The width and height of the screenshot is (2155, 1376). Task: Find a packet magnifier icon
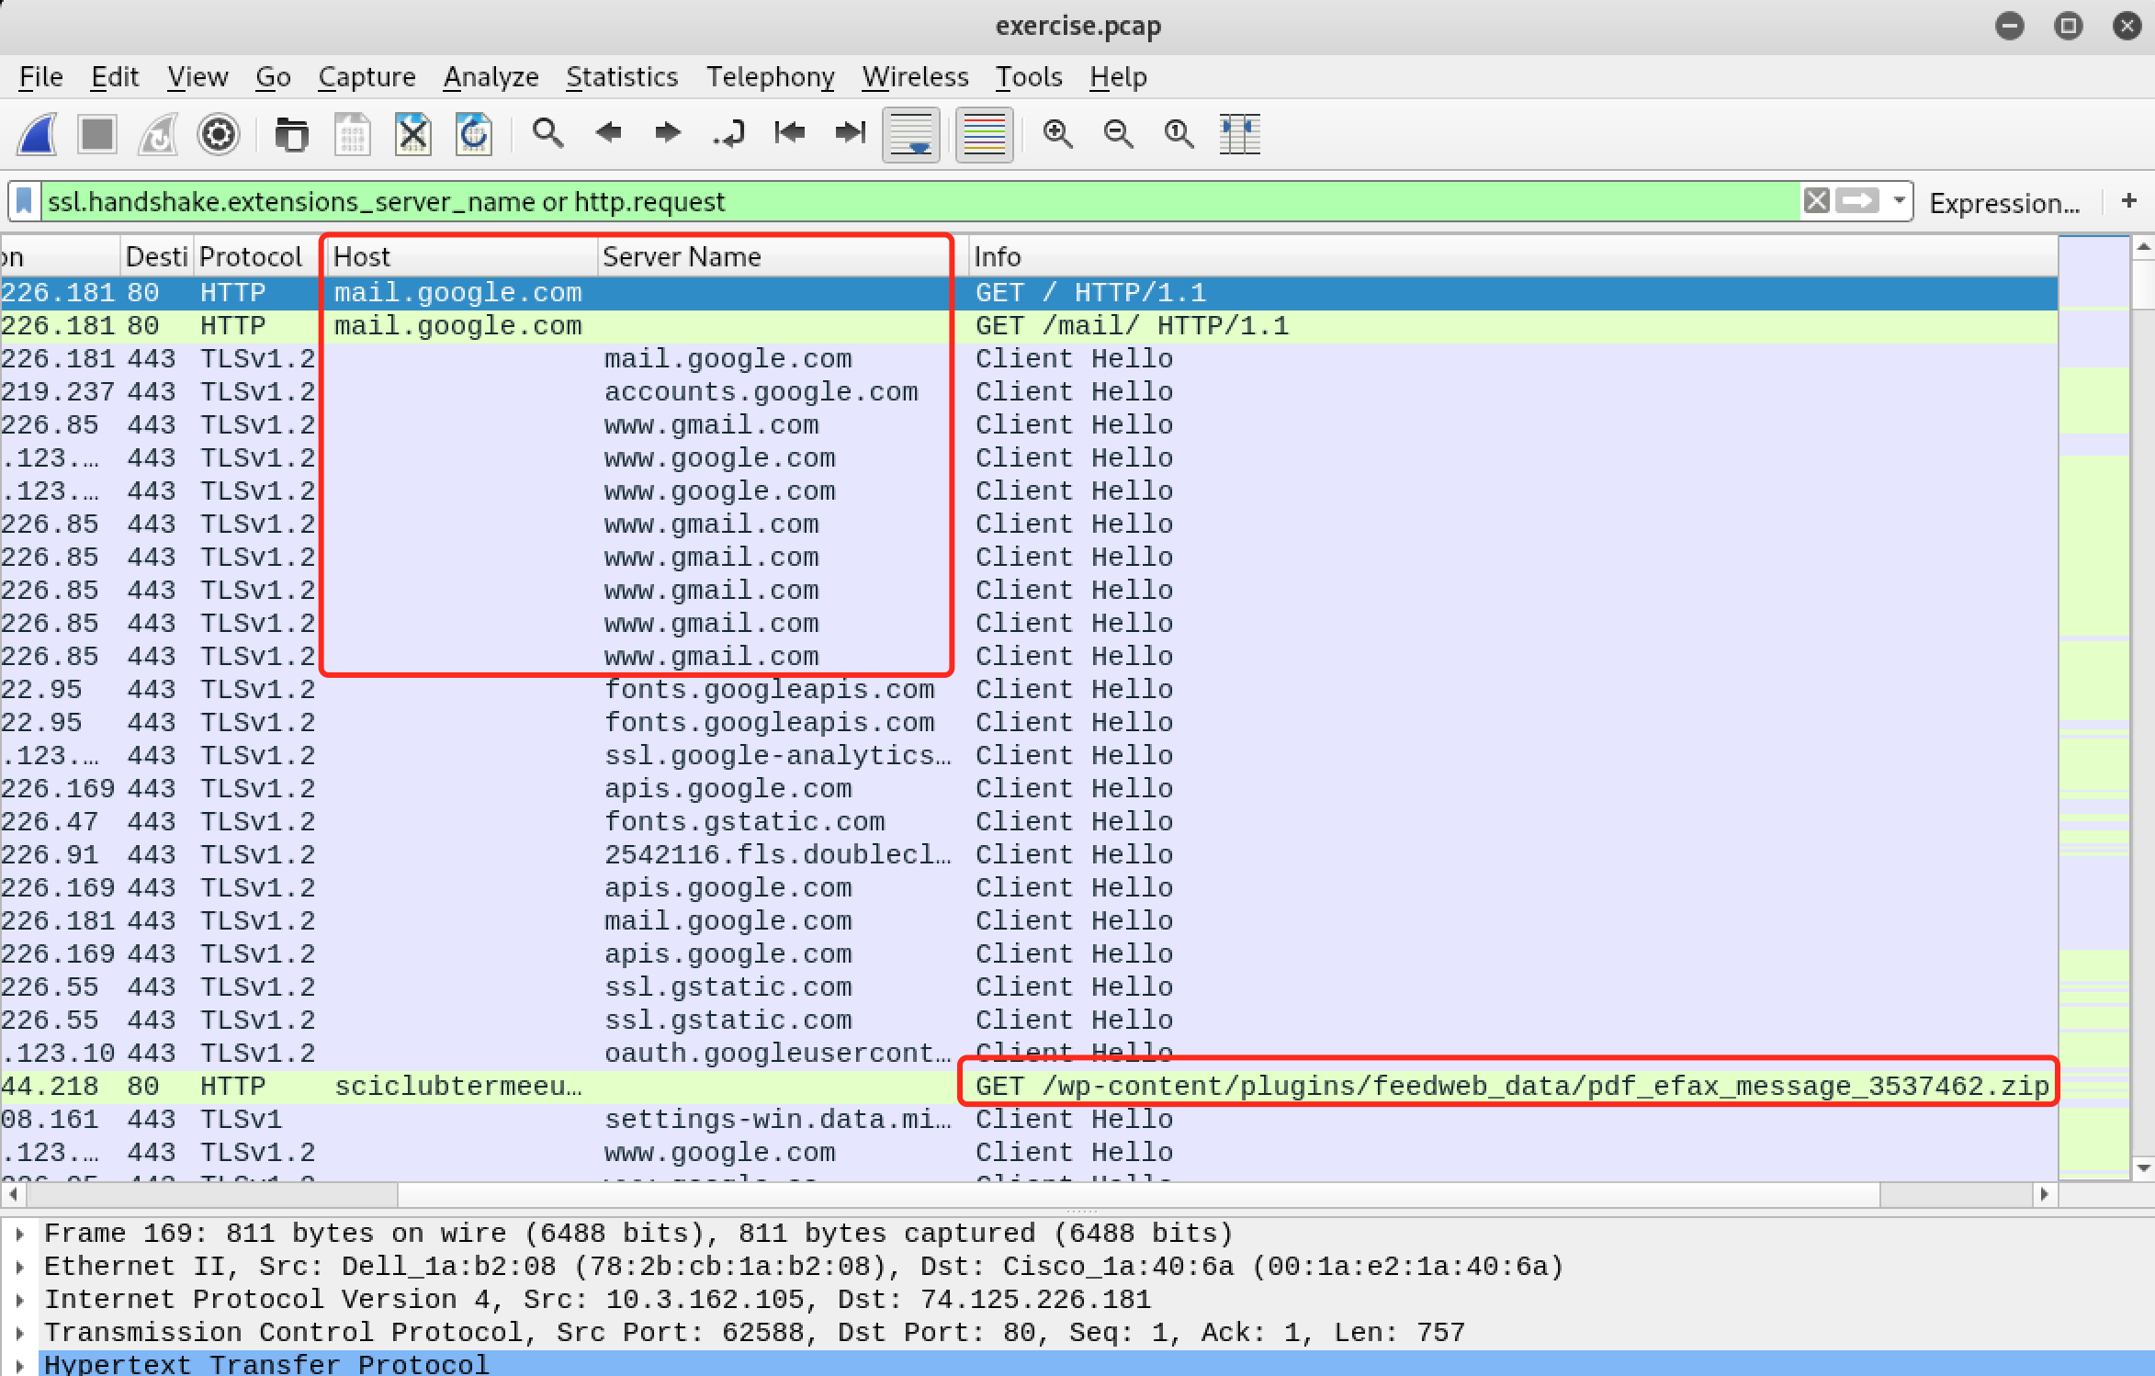(547, 134)
